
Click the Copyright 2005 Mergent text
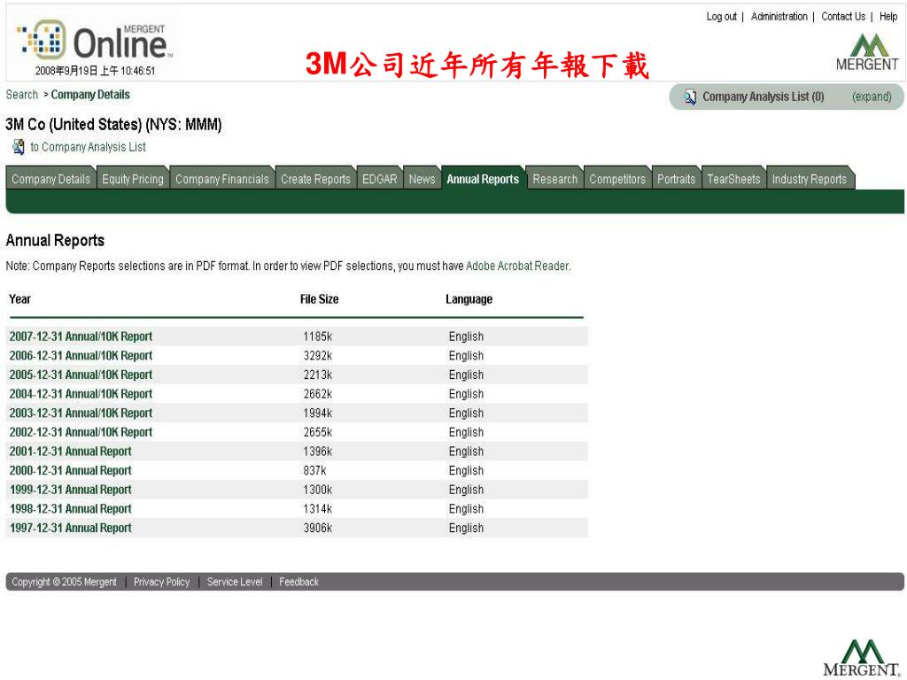click(x=64, y=582)
